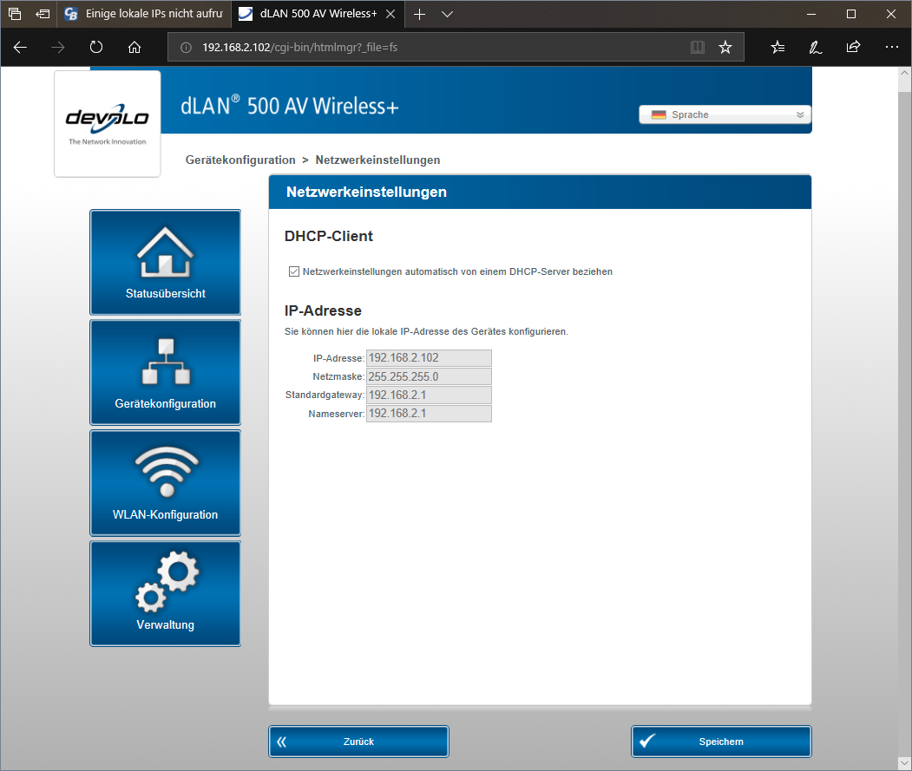Click 'dLAN 500 AV Wireless+' header title
The height and width of the screenshot is (771, 912).
pyautogui.click(x=290, y=106)
